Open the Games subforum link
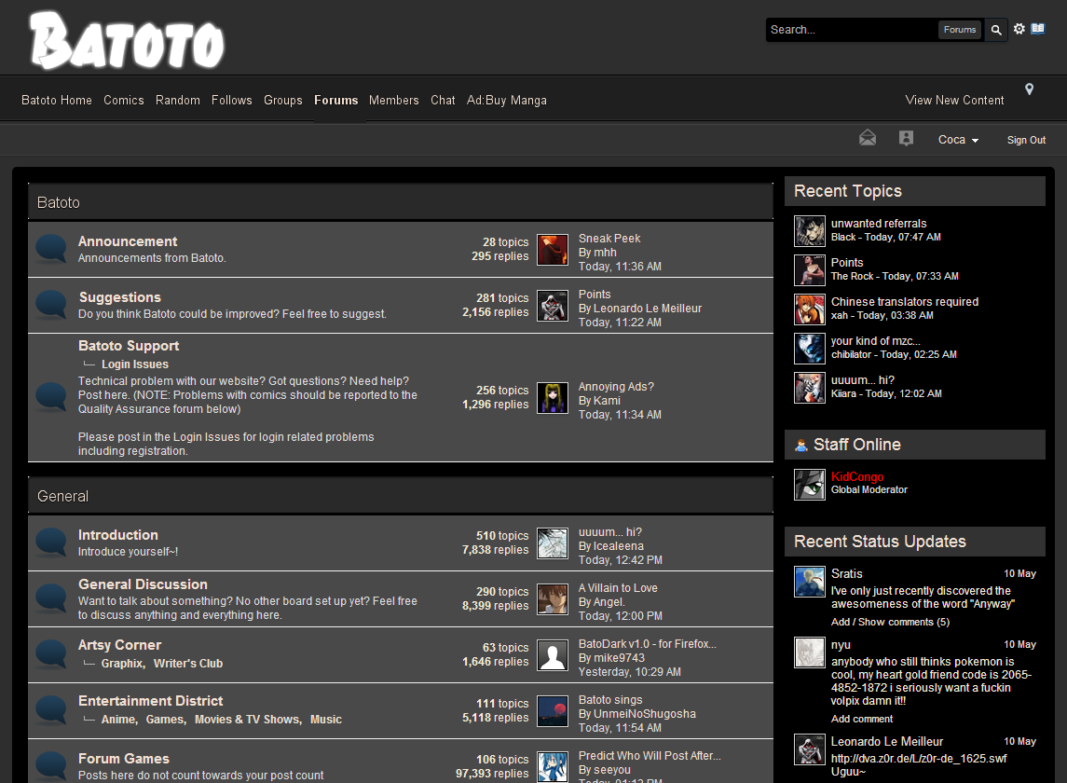The width and height of the screenshot is (1067, 783). pyautogui.click(x=165, y=719)
